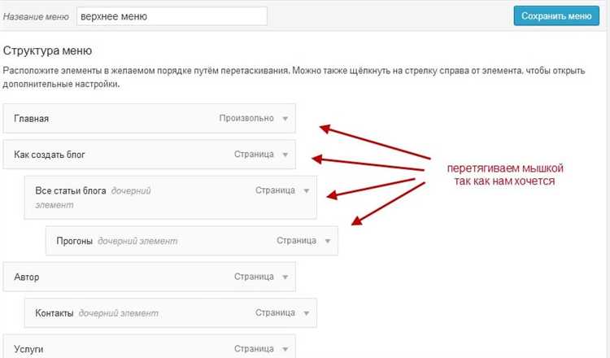Click дочерний элемент label next to Все статьи блога
The height and width of the screenshot is (358, 610).
point(93,198)
